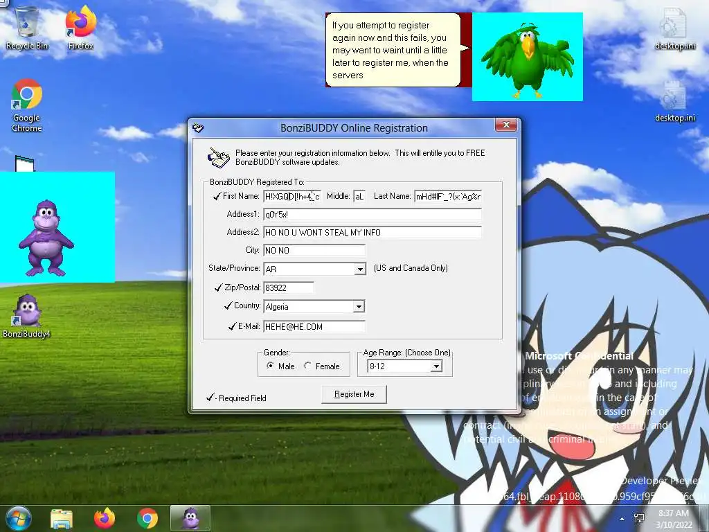Switch to BonziBuddy taskbar button
This screenshot has height=532, width=709.
click(x=190, y=518)
